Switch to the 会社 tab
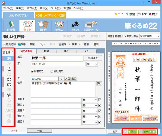 coord(66,51)
